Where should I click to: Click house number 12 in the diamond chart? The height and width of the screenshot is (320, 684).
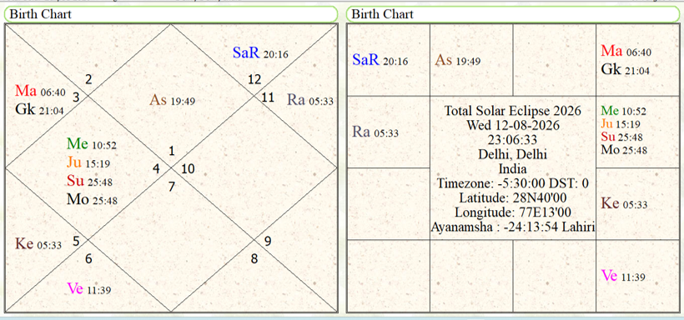[x=254, y=79]
